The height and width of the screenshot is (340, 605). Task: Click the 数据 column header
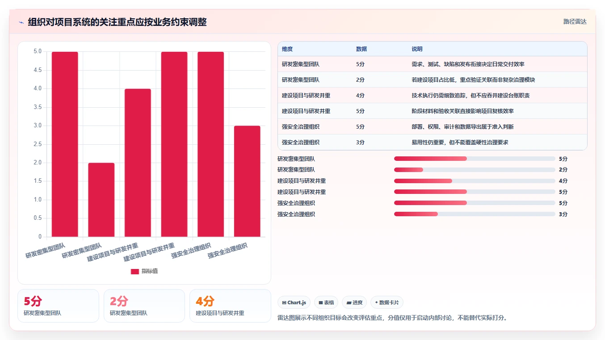pyautogui.click(x=361, y=49)
